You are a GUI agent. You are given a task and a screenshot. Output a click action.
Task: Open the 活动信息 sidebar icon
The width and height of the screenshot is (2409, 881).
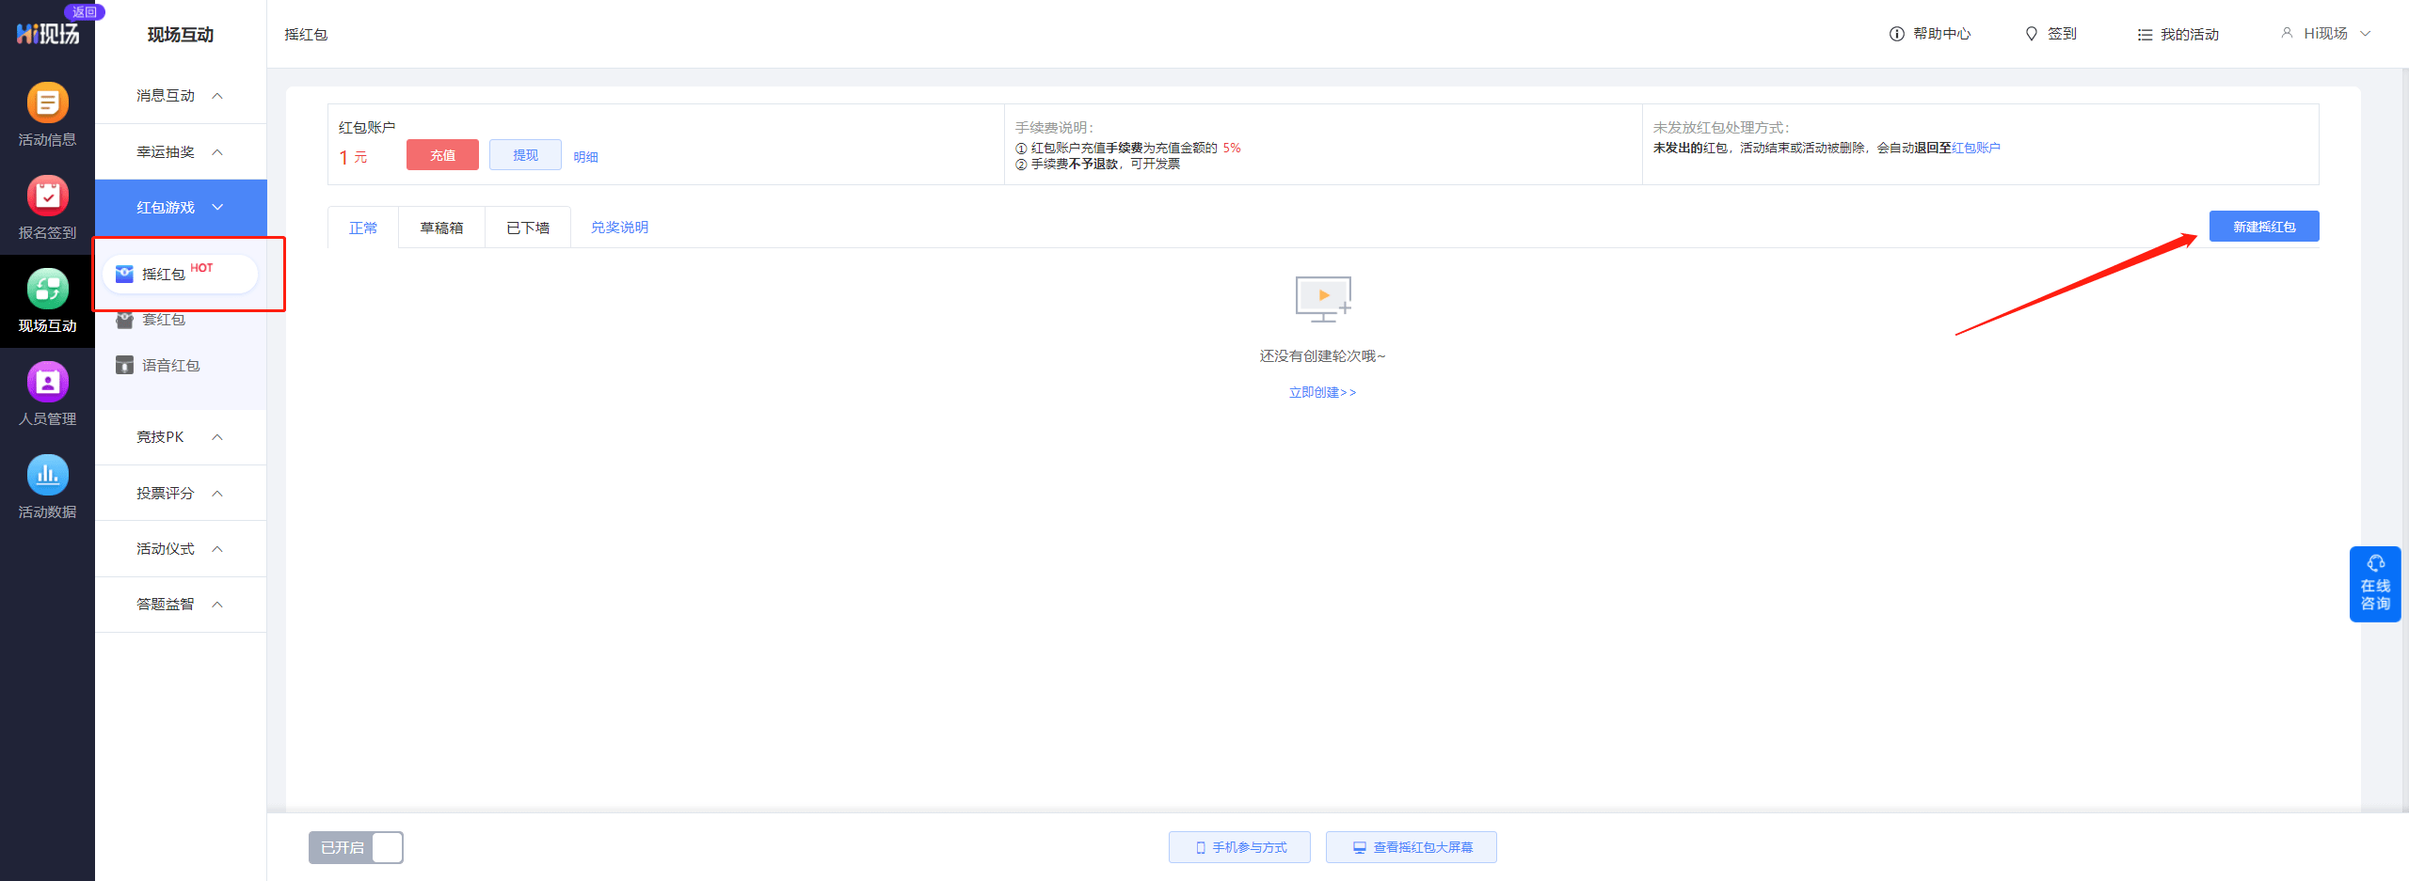(47, 103)
